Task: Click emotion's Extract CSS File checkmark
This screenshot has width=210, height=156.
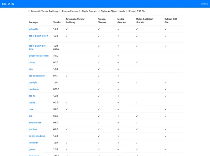Action: 165,129
